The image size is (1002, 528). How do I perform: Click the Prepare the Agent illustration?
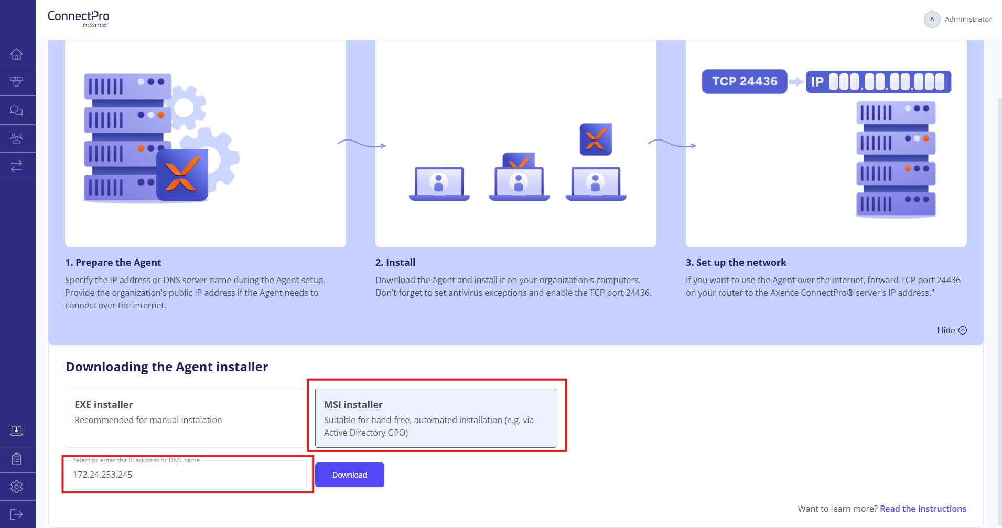pos(205,143)
